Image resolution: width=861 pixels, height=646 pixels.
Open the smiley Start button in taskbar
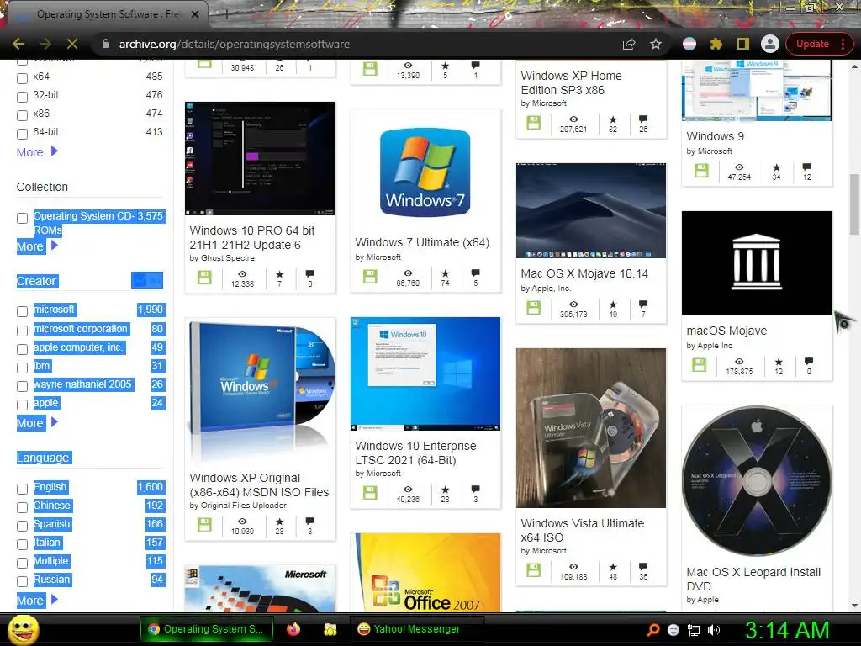click(x=23, y=629)
